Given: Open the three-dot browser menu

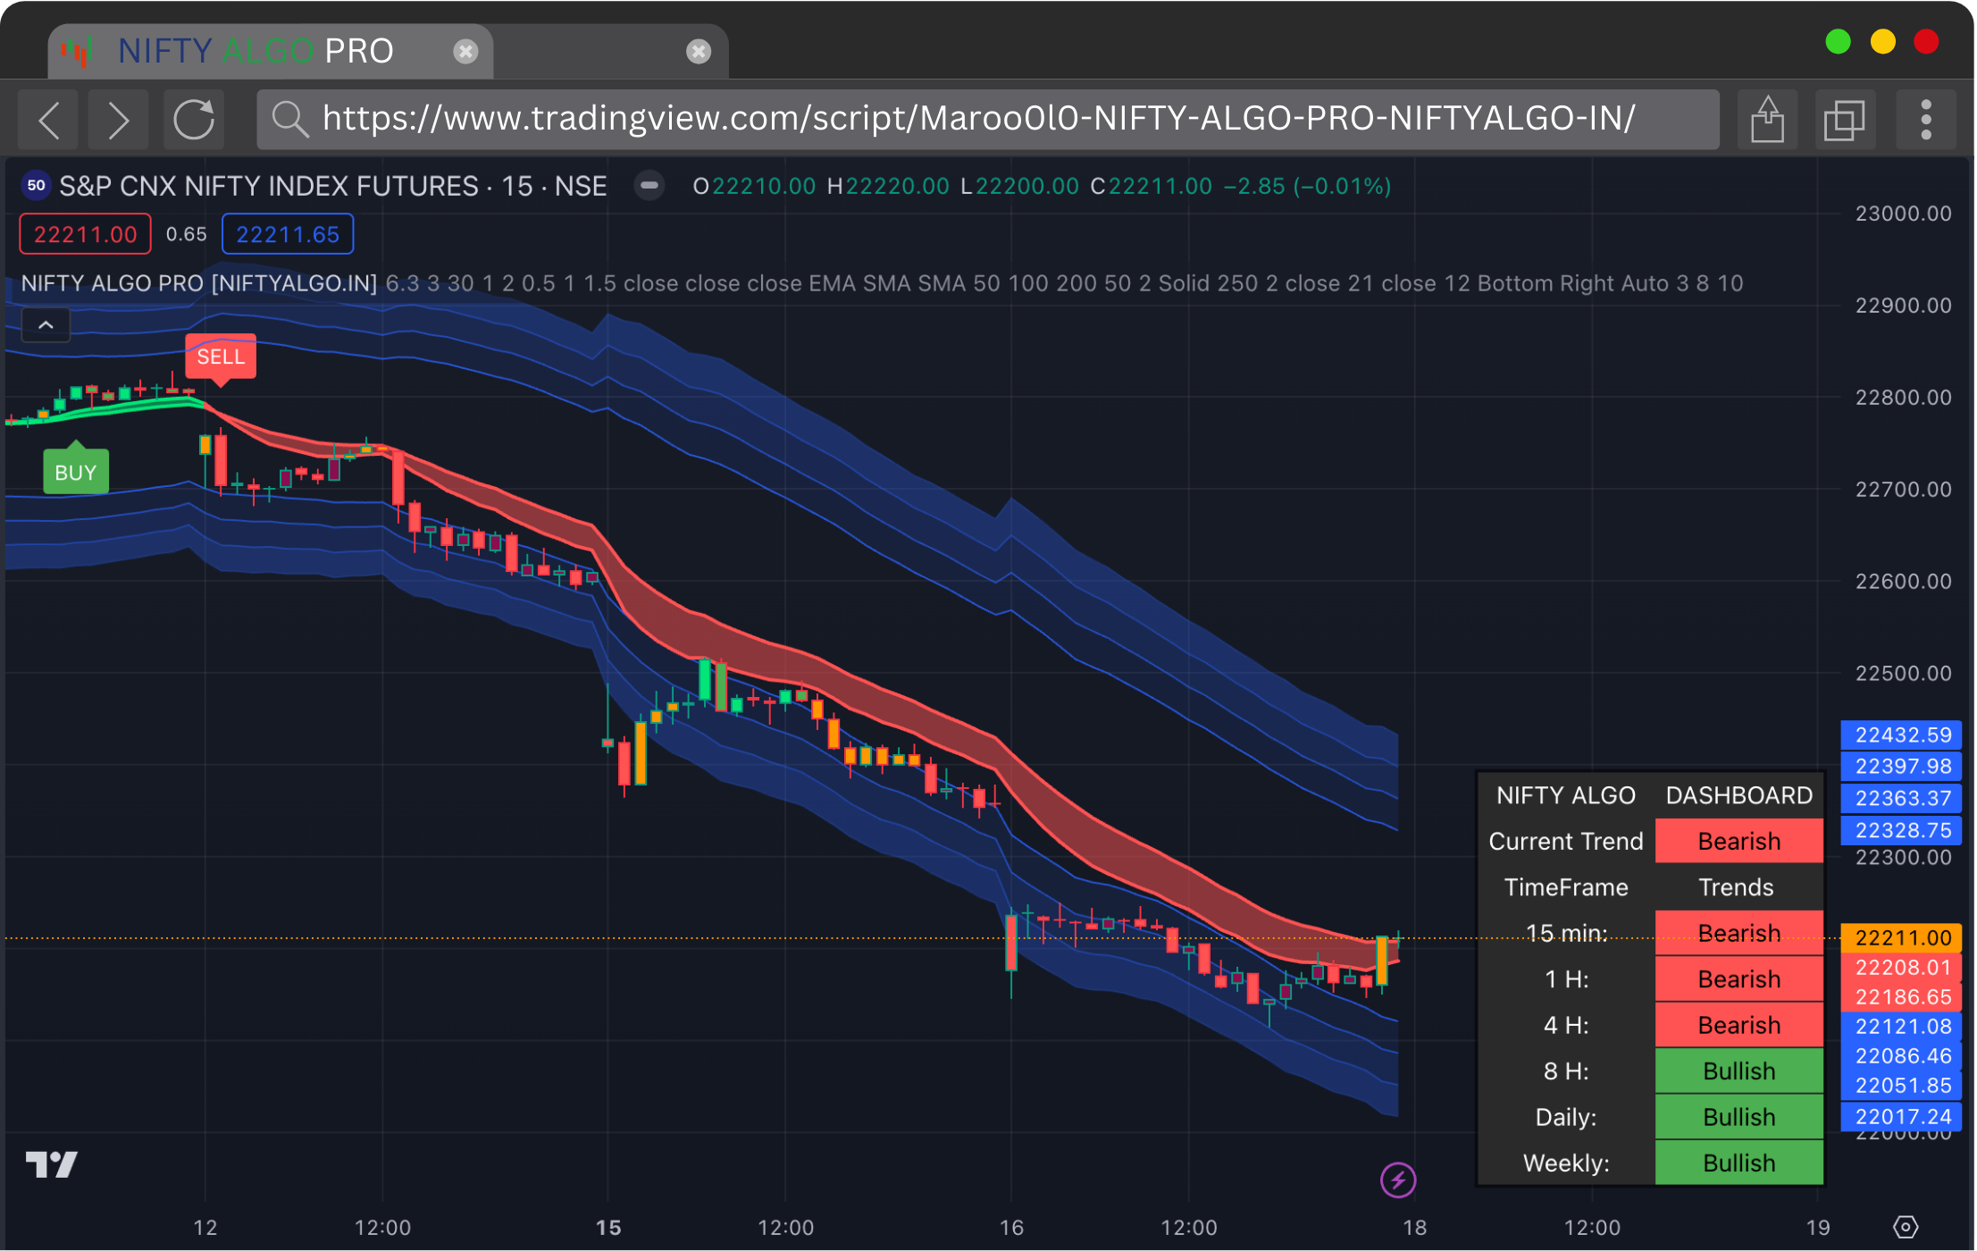Looking at the screenshot, I should pos(1926,119).
